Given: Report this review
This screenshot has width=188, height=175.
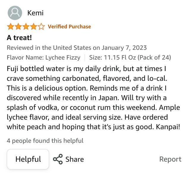Looking at the screenshot, I should 170,159.
